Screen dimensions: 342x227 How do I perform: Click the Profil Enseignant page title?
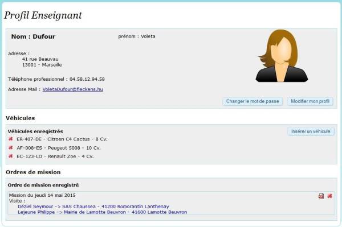click(x=43, y=15)
